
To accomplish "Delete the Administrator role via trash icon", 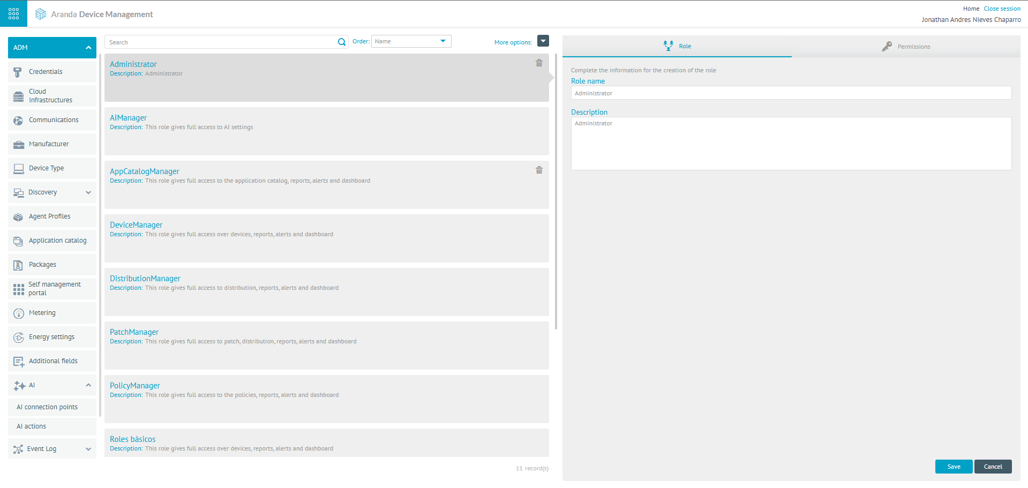I will coord(539,63).
